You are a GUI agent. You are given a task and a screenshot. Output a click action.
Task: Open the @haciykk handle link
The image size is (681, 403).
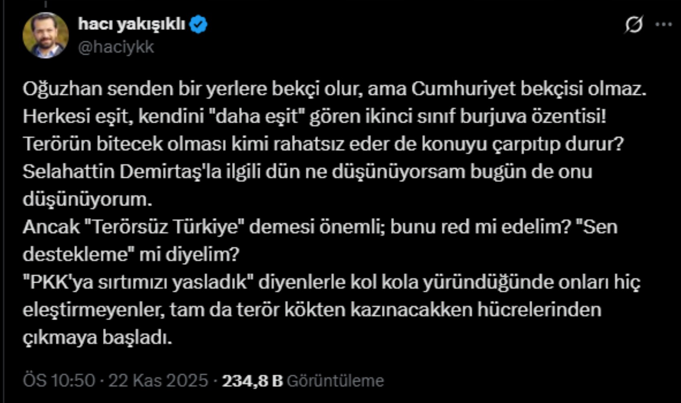pos(116,47)
